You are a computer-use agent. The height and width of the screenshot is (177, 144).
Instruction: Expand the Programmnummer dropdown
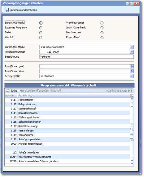point(132,52)
